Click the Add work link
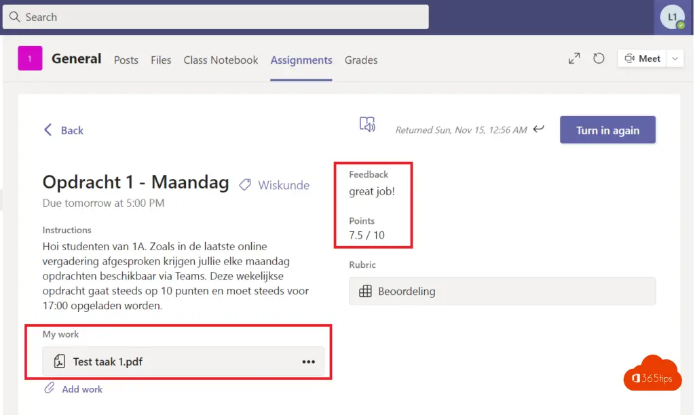Image resolution: width=695 pixels, height=415 pixels. (73, 389)
